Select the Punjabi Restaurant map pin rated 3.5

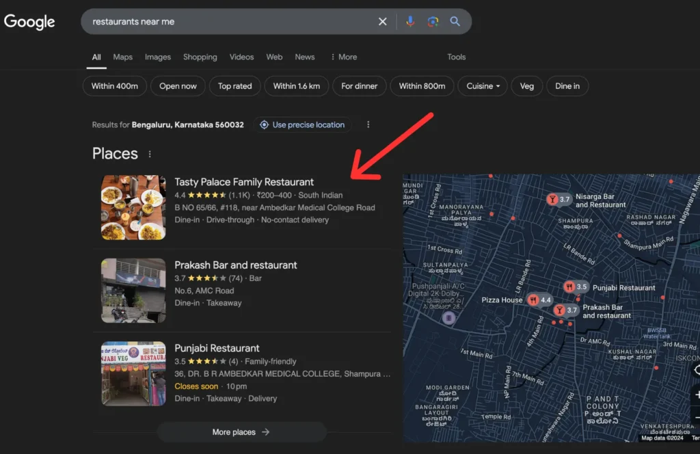click(x=576, y=286)
